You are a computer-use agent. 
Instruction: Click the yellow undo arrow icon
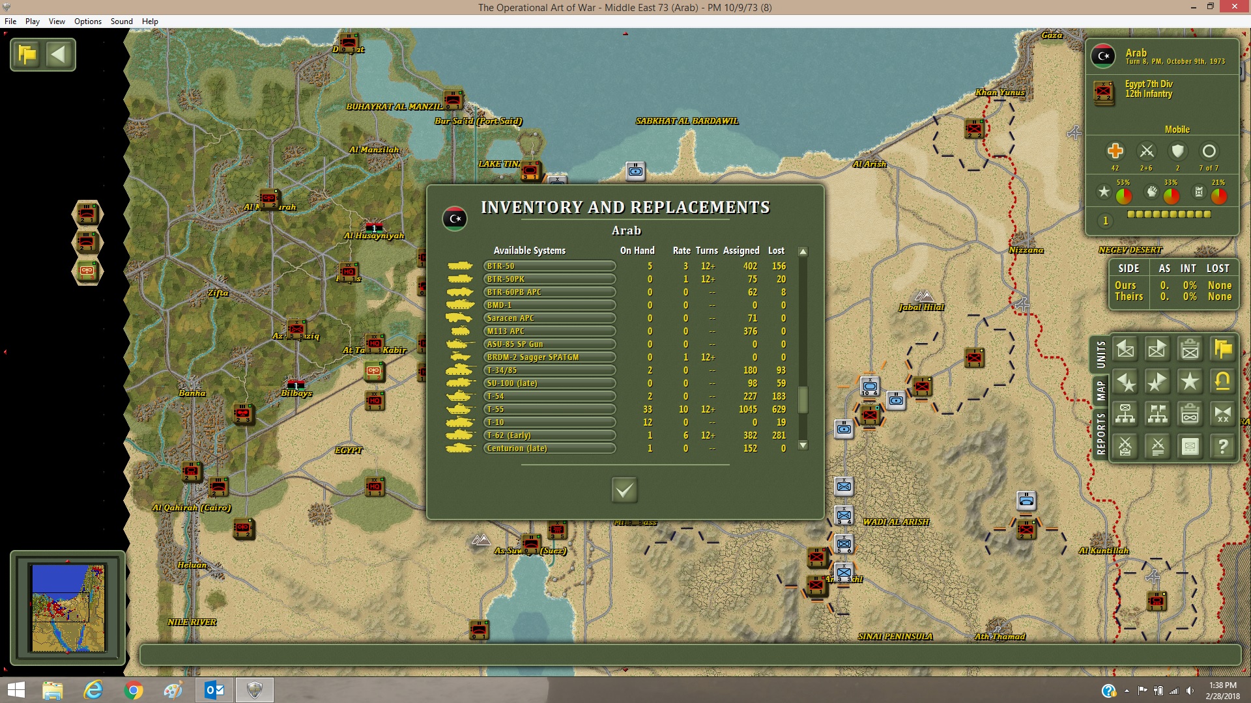click(x=1222, y=382)
